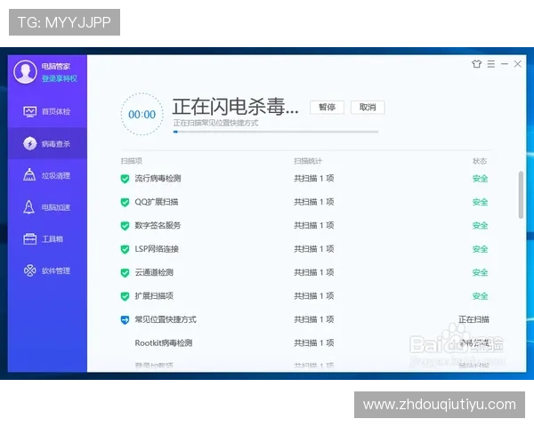Click the 病毒查杀 lightning icon

coord(30,144)
